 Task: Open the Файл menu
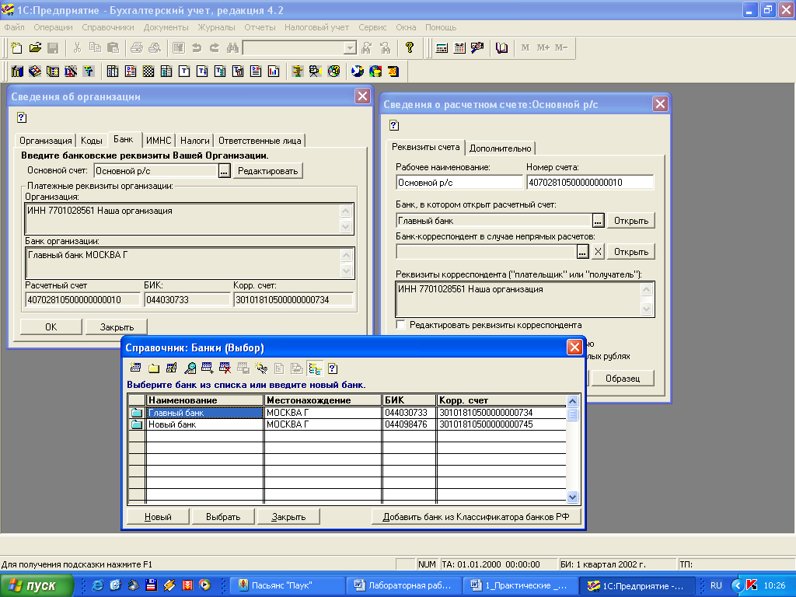pyautogui.click(x=14, y=27)
